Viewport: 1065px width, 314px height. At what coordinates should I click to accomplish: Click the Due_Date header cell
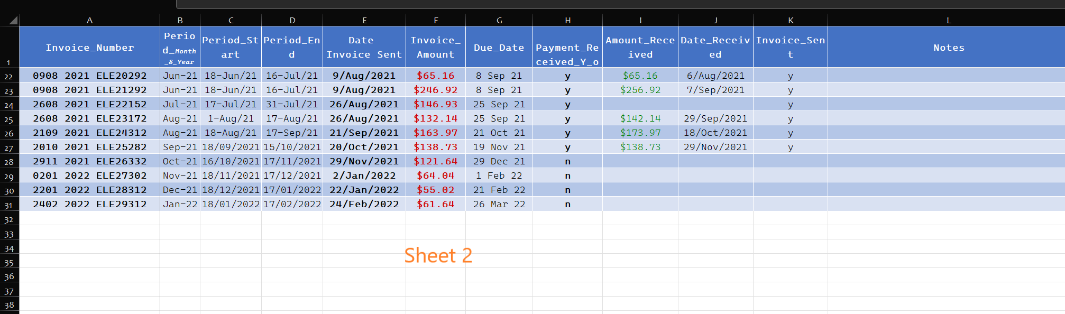coord(499,47)
